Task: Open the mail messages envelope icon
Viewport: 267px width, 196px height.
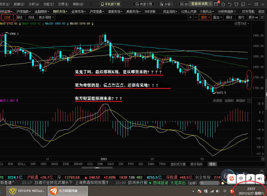Action: point(216,4)
